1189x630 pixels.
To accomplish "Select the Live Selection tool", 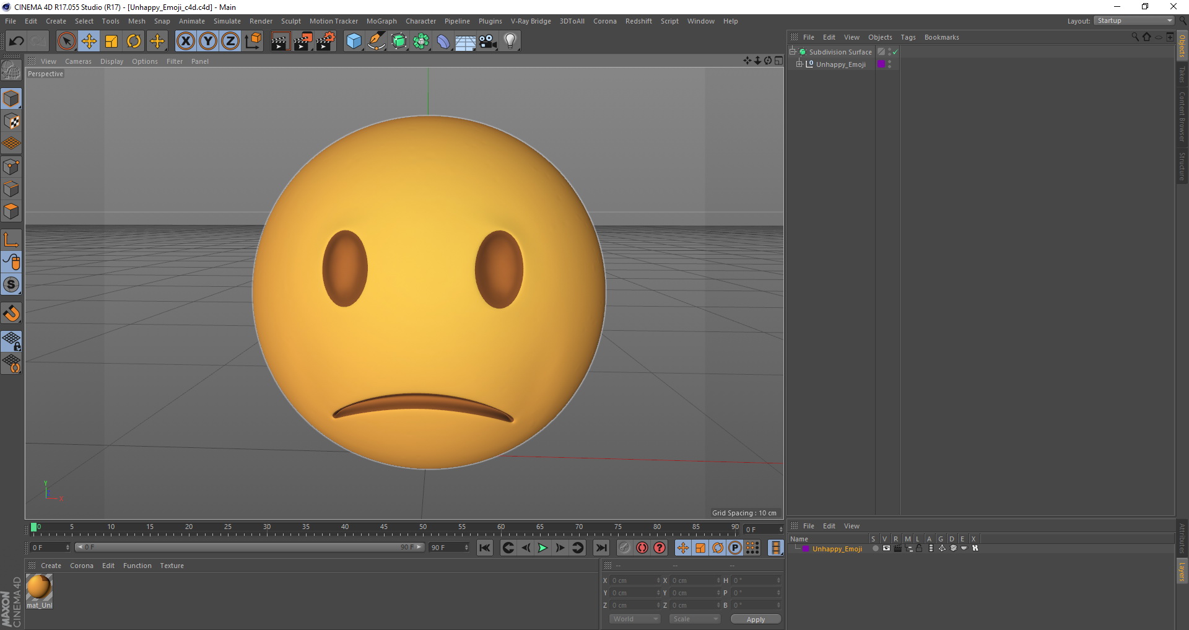I will pyautogui.click(x=66, y=42).
